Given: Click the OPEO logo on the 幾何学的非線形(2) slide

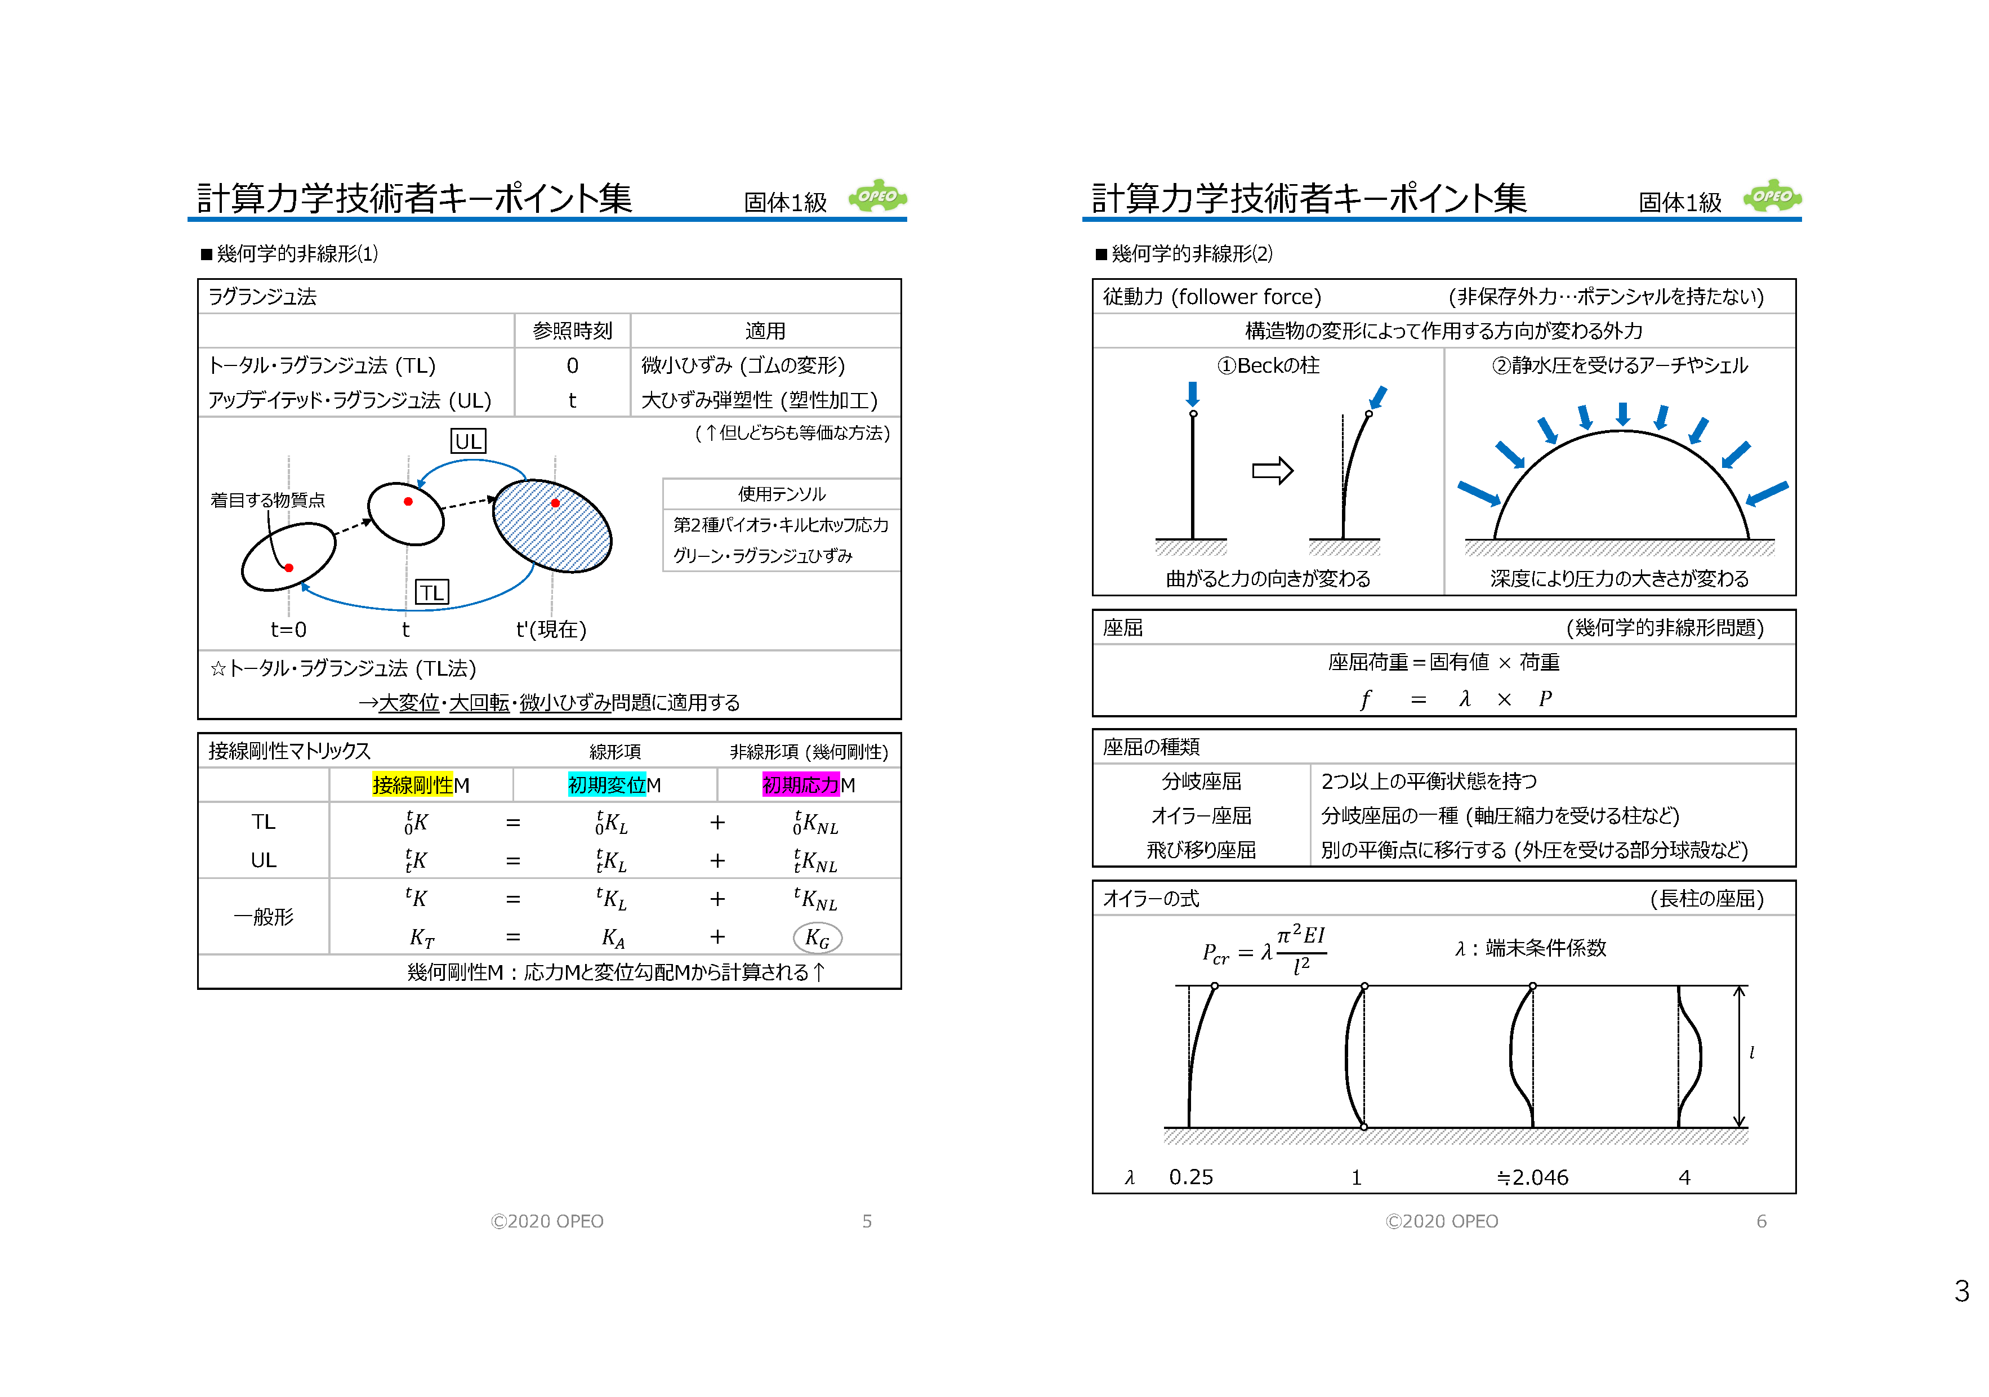Looking at the screenshot, I should (1772, 197).
